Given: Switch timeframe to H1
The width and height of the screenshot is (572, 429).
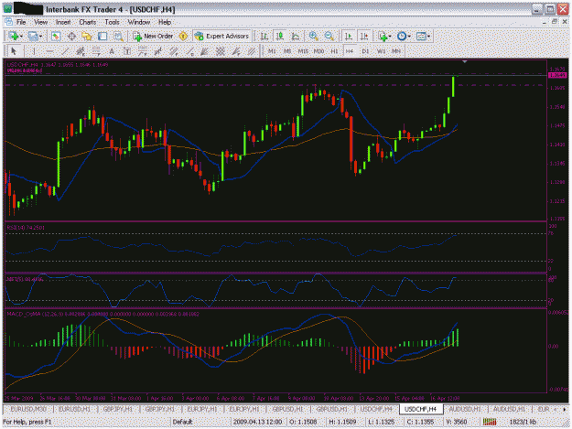Looking at the screenshot, I should click(x=334, y=51).
